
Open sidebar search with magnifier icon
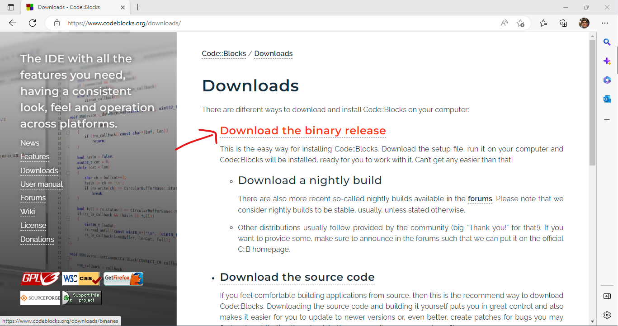click(607, 43)
